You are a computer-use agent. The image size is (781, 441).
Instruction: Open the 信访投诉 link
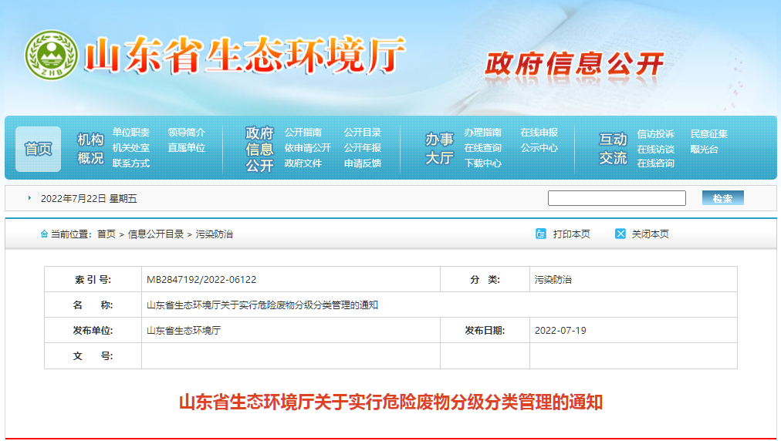(x=655, y=134)
